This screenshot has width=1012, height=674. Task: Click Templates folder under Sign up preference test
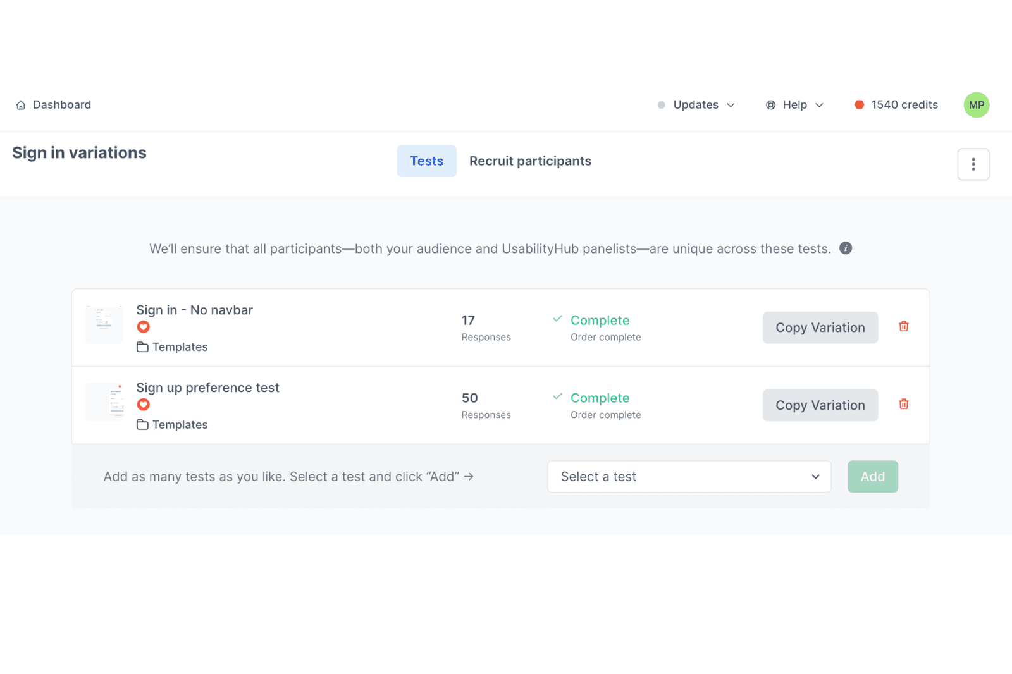tap(173, 425)
